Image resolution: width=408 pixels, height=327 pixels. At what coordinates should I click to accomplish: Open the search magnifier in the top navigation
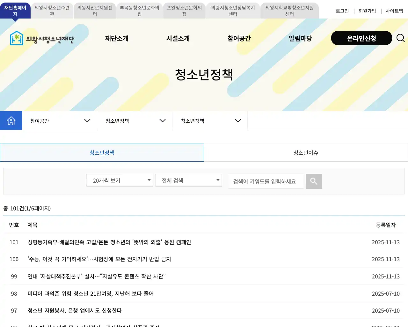pos(400,38)
